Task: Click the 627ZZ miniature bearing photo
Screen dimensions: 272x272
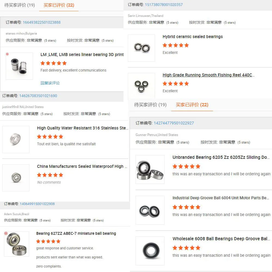Action: [16, 244]
